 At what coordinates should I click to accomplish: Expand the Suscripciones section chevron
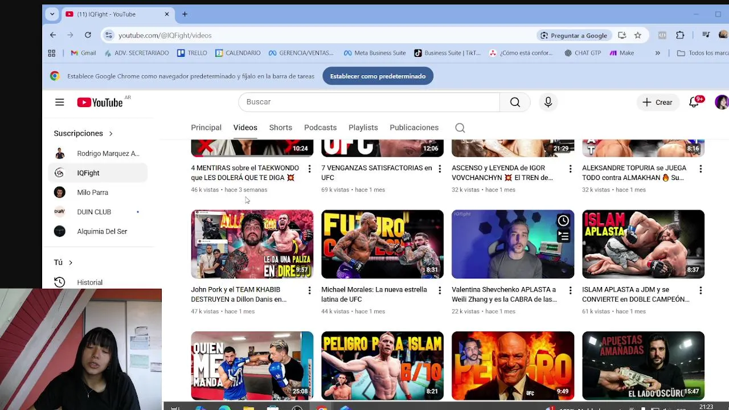[110, 133]
